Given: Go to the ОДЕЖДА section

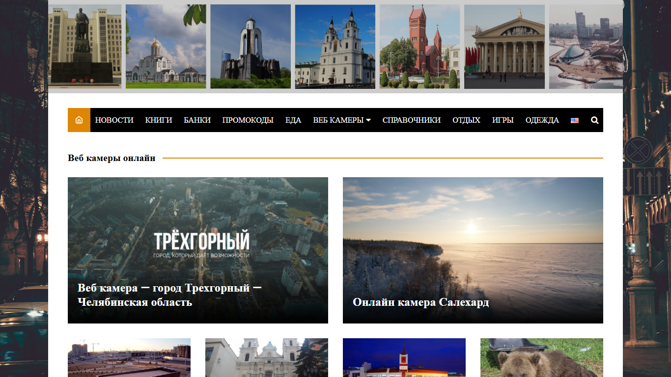Looking at the screenshot, I should 542,120.
